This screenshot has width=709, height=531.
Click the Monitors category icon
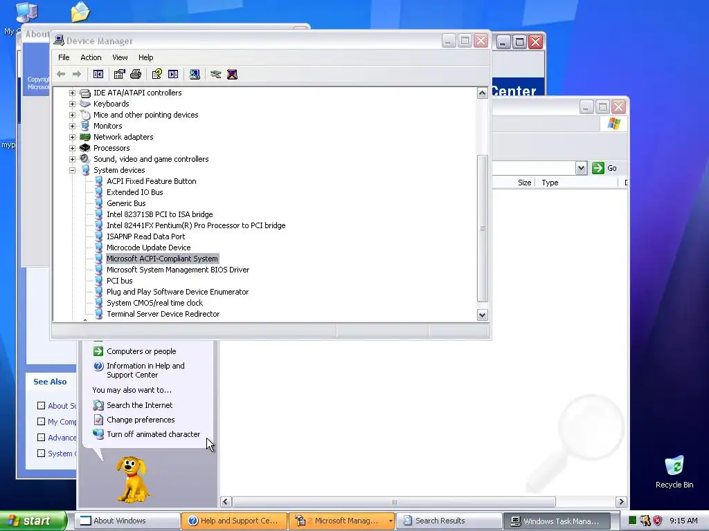pos(85,126)
